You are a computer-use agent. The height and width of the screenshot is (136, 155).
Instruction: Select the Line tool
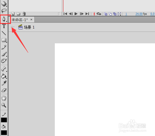coord(4,33)
